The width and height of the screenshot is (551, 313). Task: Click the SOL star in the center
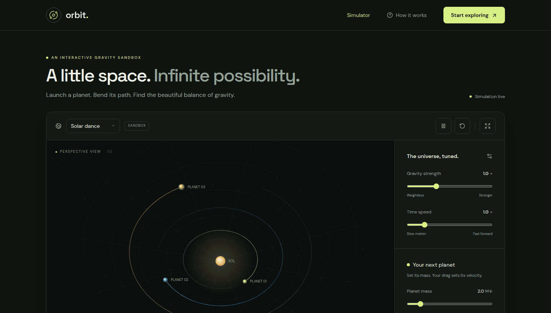pyautogui.click(x=220, y=261)
